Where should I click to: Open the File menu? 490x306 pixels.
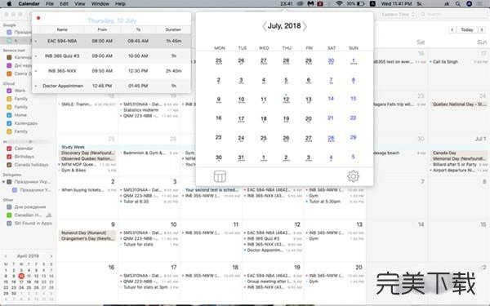click(x=49, y=4)
